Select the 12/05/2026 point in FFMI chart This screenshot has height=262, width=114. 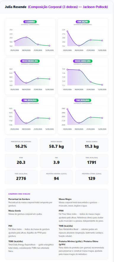(x=102, y=40)
